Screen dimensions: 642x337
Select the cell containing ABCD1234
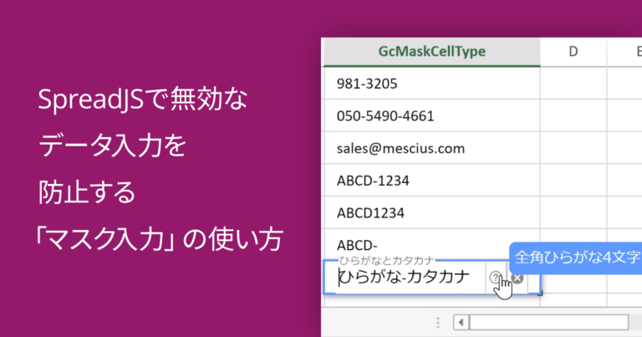coord(432,212)
